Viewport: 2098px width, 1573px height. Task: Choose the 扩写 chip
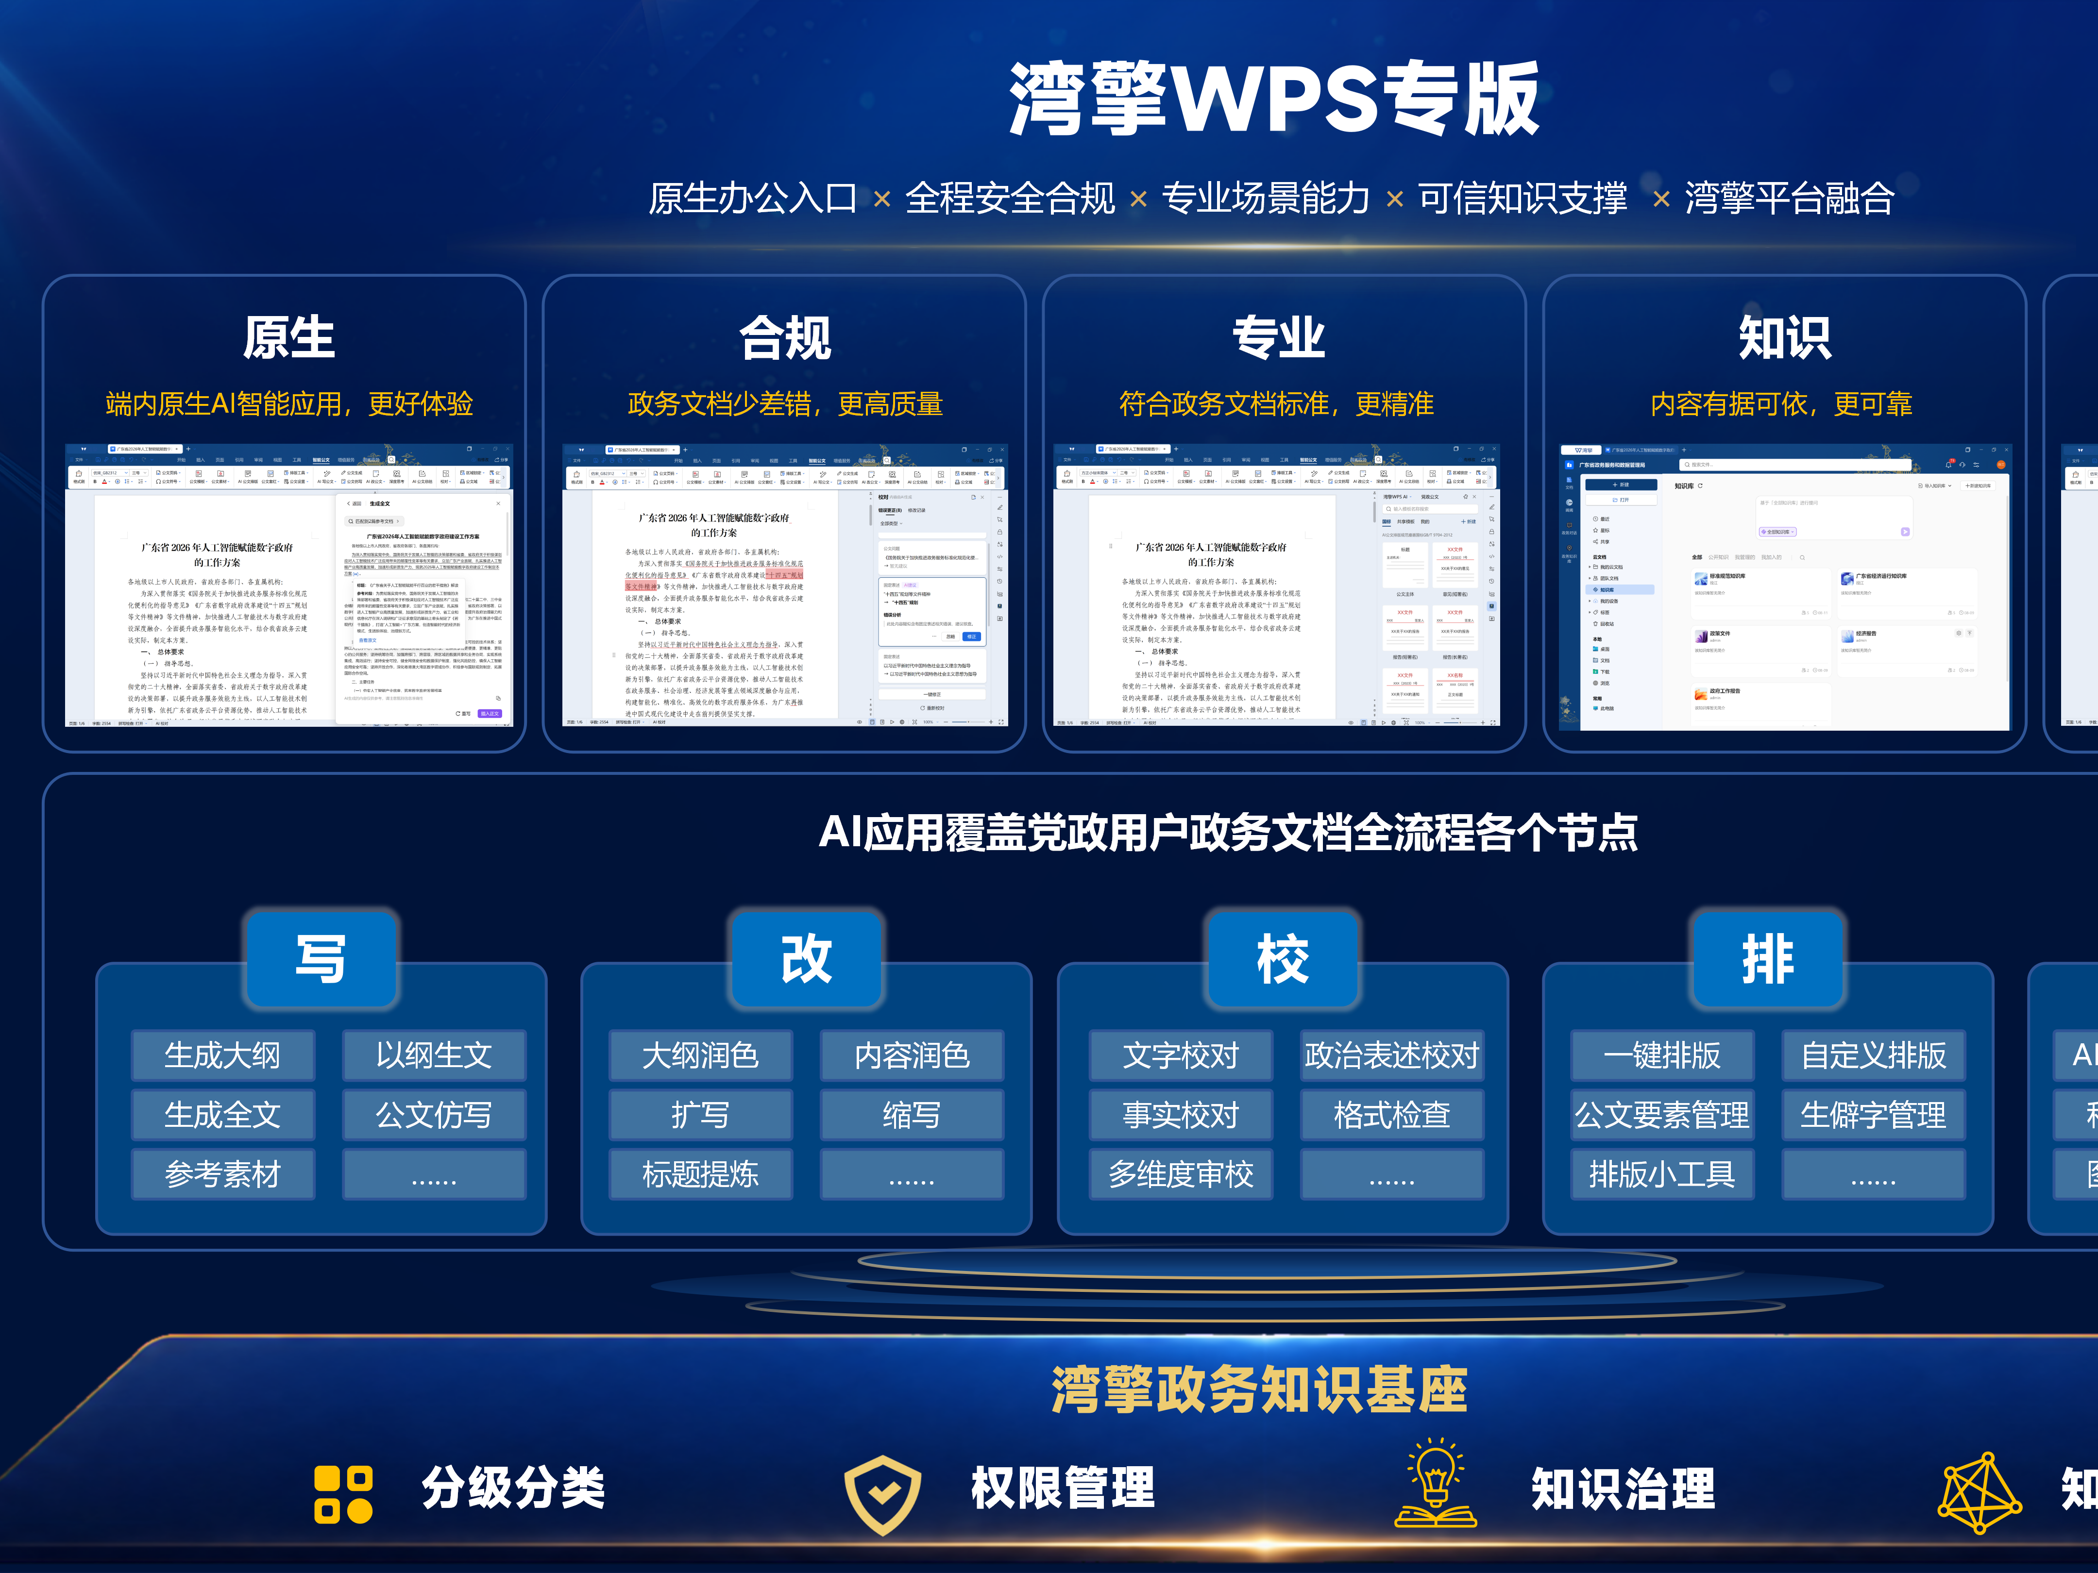point(701,1115)
